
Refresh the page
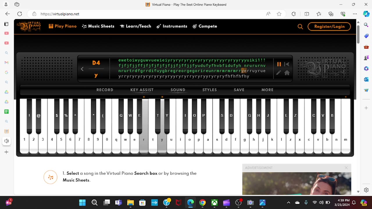coord(19,14)
